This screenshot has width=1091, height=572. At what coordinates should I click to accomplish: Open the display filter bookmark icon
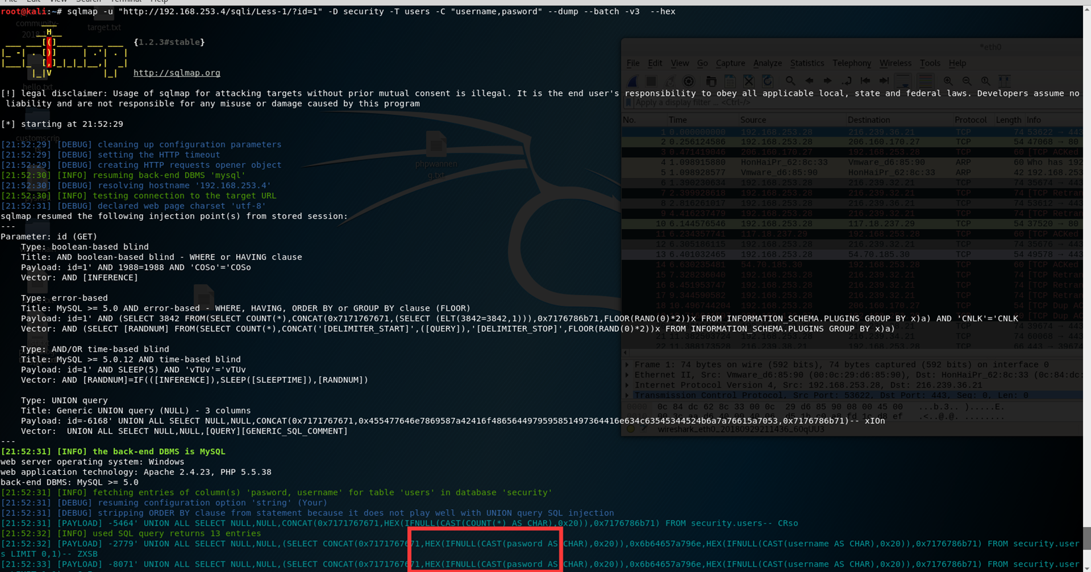(629, 103)
